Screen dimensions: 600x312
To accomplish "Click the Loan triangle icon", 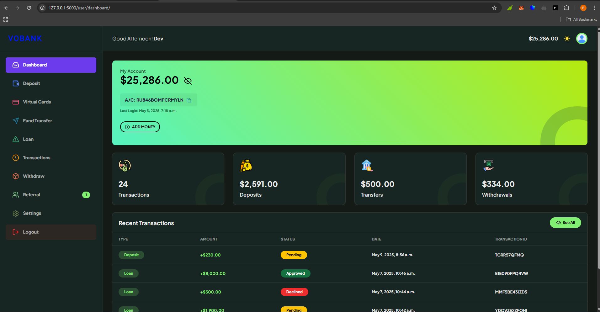I will click(16, 139).
